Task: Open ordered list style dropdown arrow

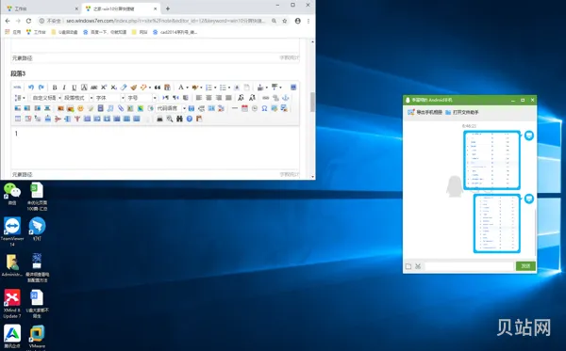Action: click(x=215, y=88)
